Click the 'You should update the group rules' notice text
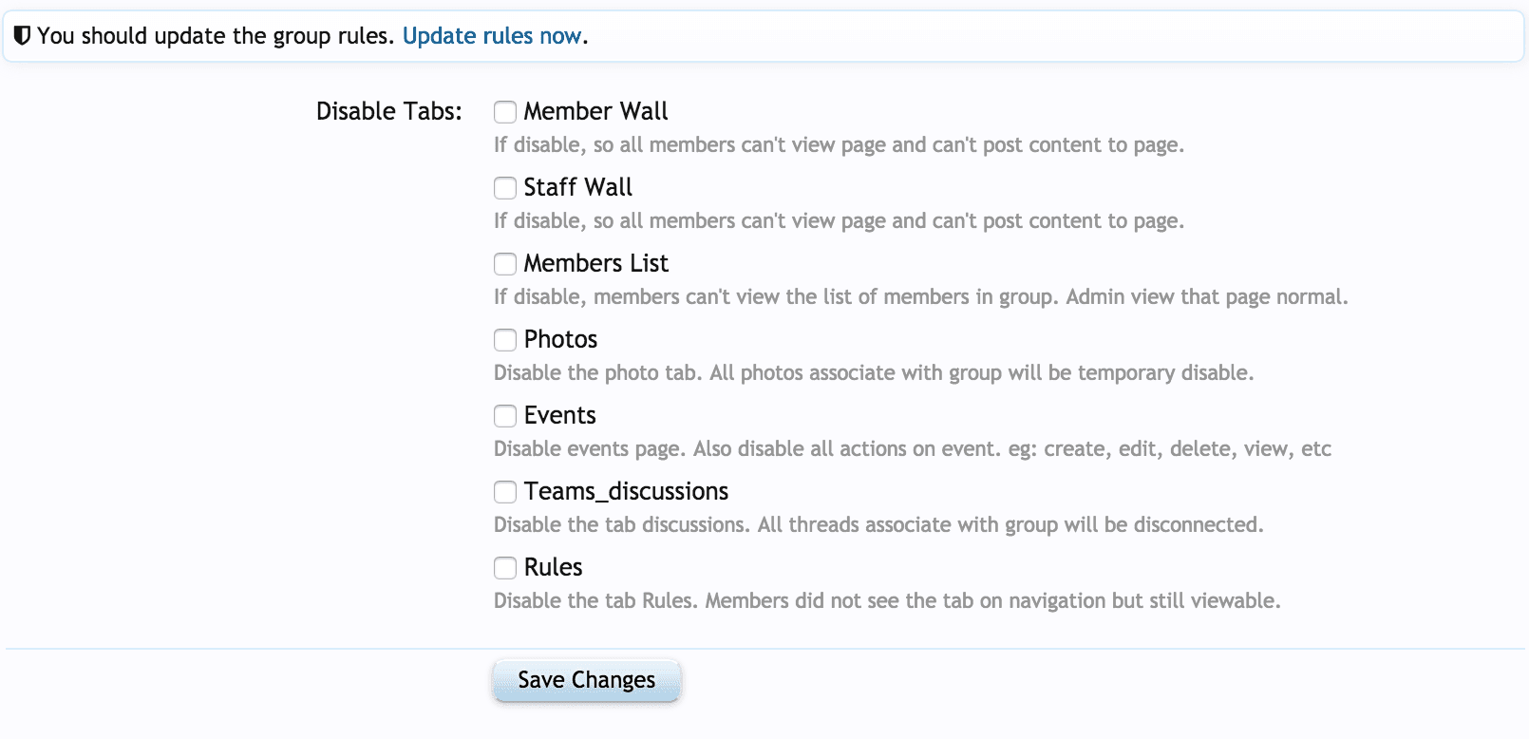The height and width of the screenshot is (739, 1529). [216, 36]
